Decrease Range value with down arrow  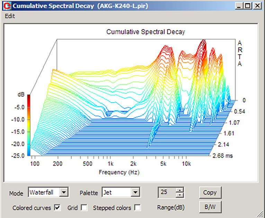point(179,195)
